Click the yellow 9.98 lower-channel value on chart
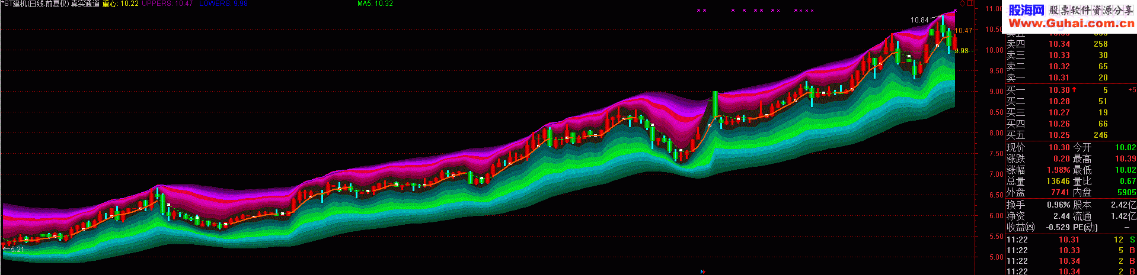This screenshot has height=275, width=1137. coord(962,51)
